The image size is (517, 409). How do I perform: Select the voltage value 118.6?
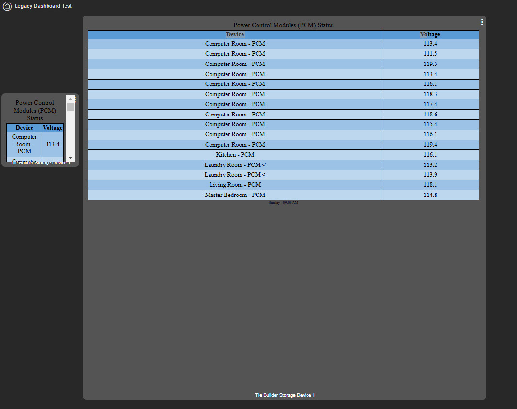pyautogui.click(x=430, y=115)
